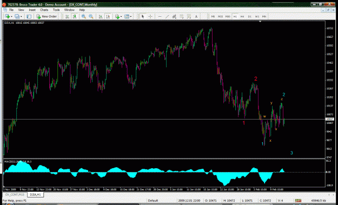This screenshot has height=205, width=338.
Task: Click the chart window icon beside File
Action: (x=5, y=10)
